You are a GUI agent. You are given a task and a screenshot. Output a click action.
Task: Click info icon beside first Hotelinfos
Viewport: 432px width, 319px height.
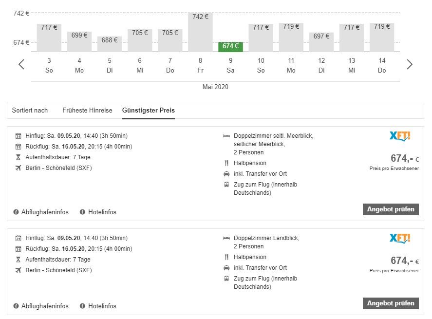(83, 212)
